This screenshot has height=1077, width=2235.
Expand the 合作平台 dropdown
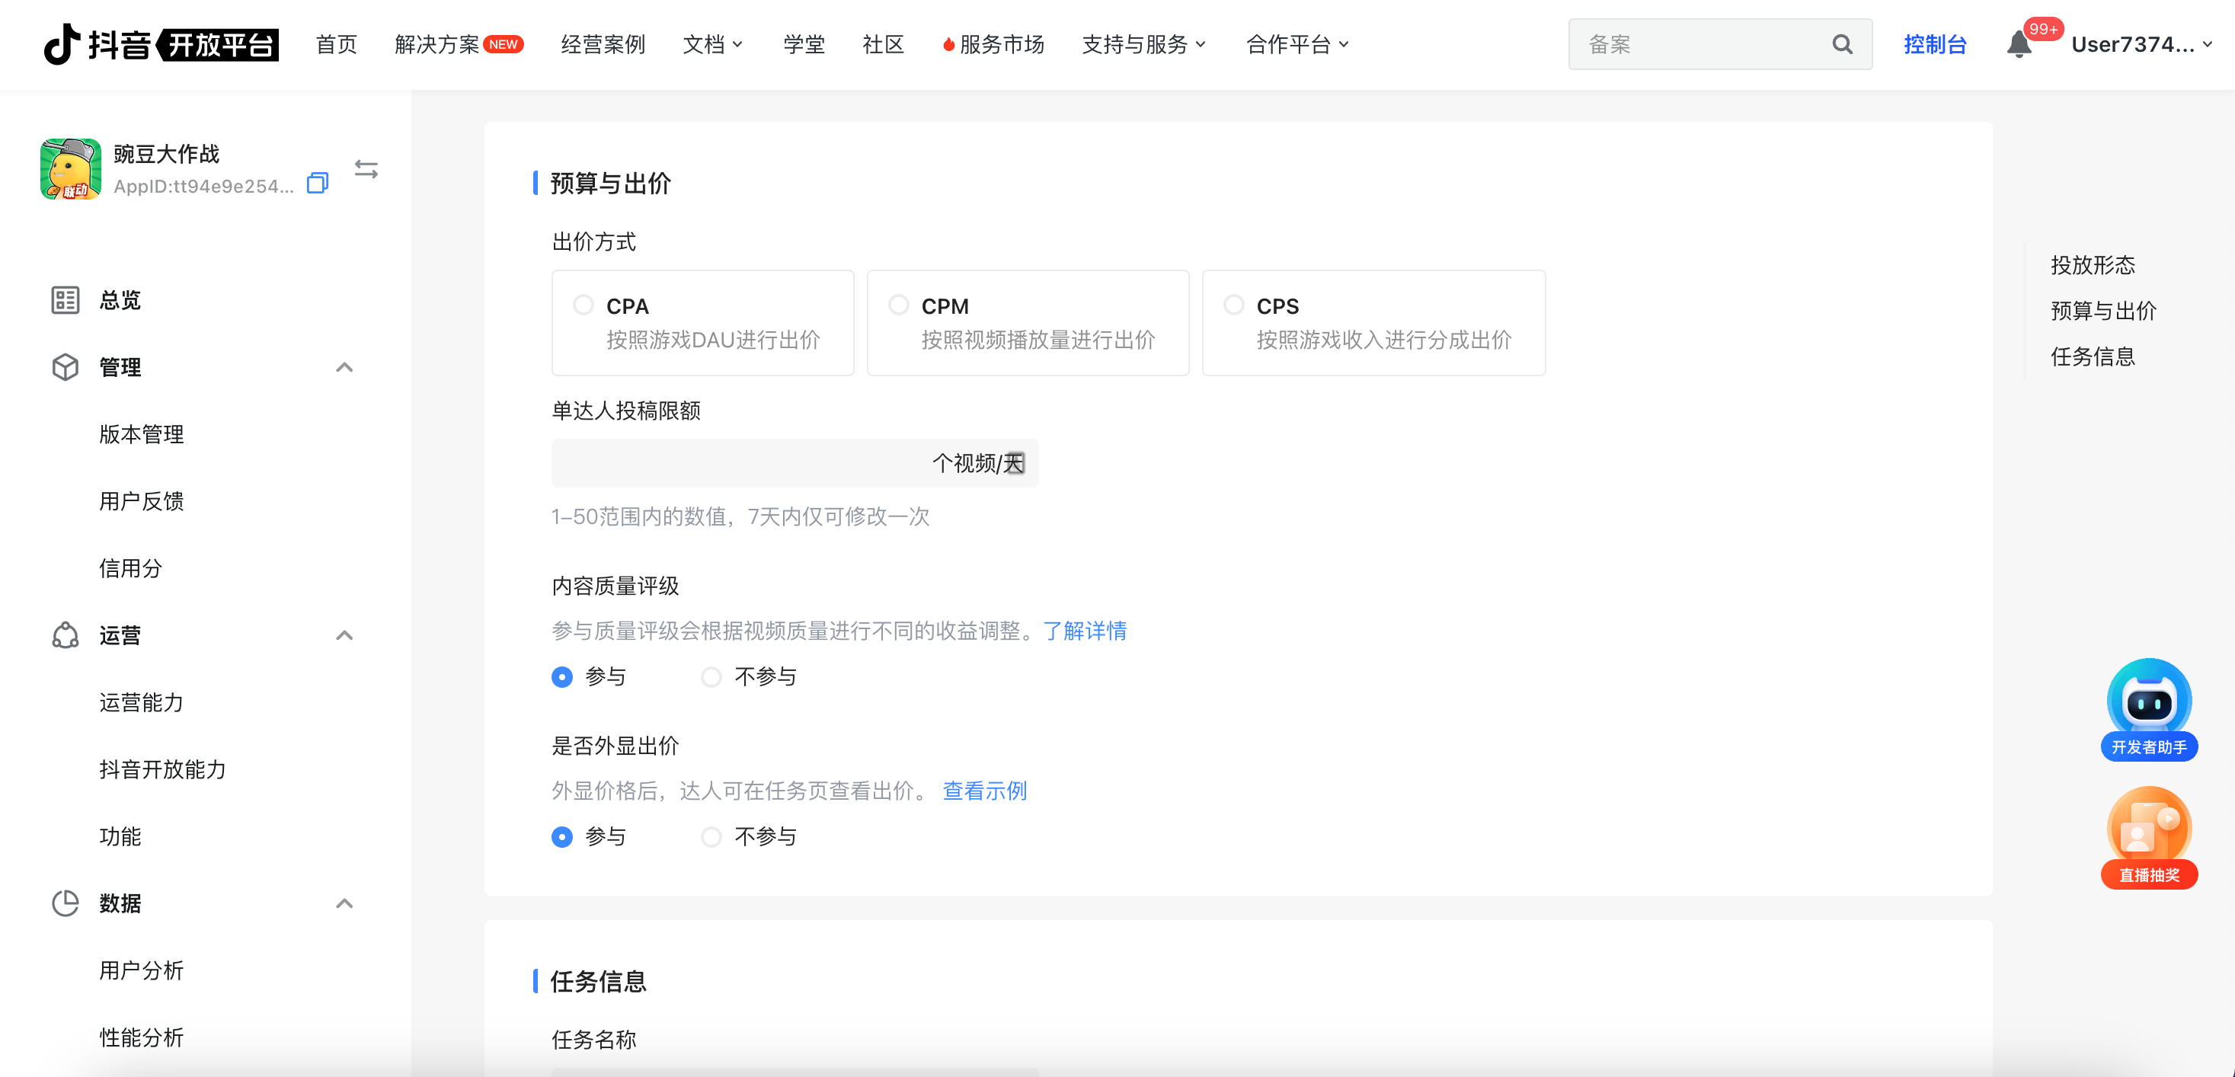[1297, 44]
